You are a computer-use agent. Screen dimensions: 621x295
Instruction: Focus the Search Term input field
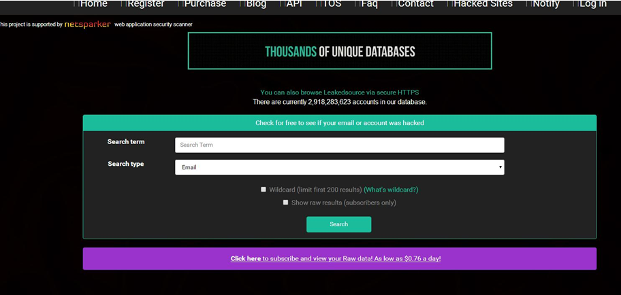339,145
